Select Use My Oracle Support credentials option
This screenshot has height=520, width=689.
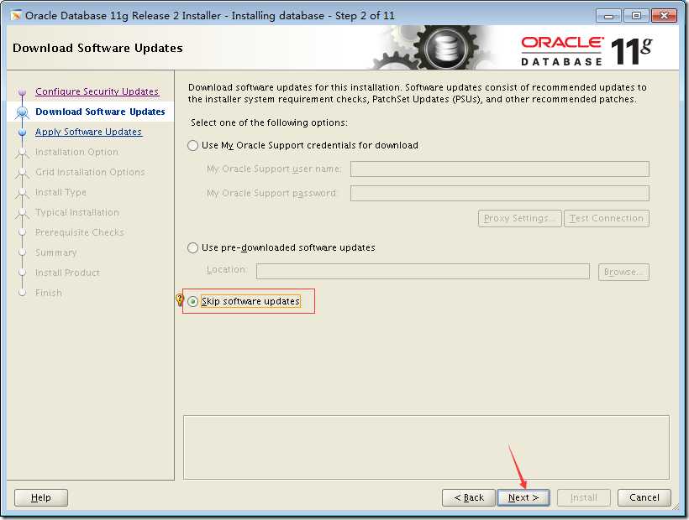pyautogui.click(x=192, y=146)
